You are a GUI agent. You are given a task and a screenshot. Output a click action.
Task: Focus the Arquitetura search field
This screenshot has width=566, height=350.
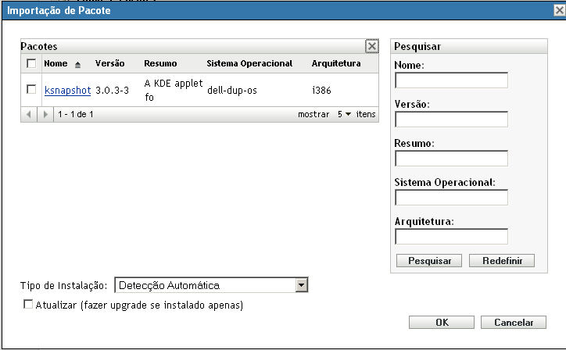coord(451,237)
